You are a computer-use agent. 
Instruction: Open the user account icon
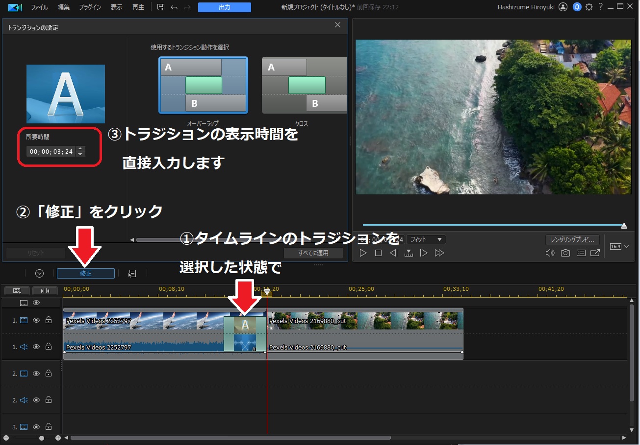pos(563,7)
